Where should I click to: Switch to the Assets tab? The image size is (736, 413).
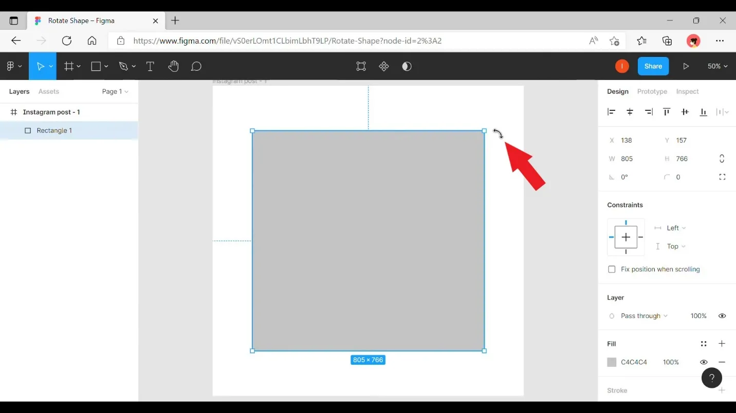point(48,91)
